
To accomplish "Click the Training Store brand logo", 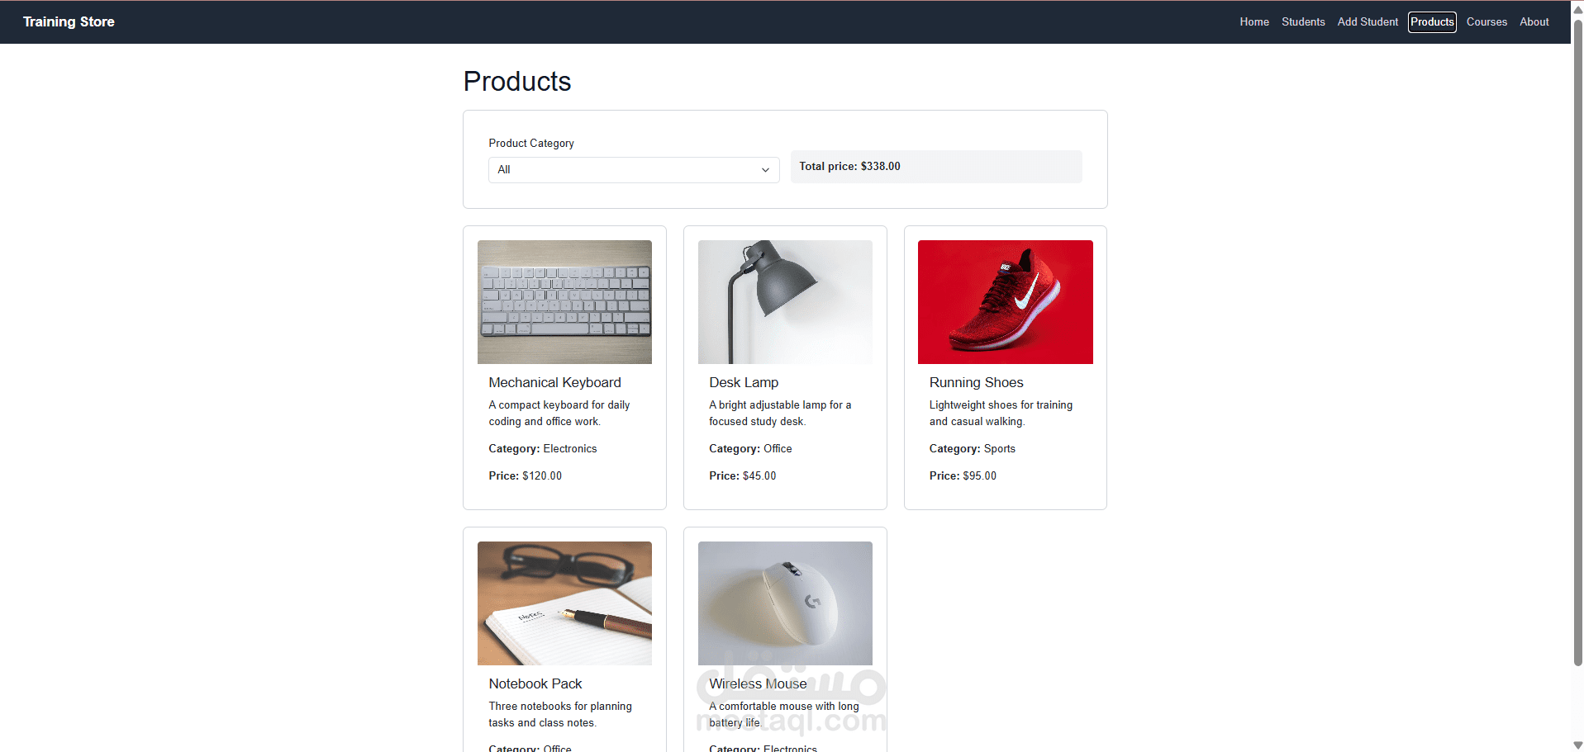I will [x=69, y=21].
